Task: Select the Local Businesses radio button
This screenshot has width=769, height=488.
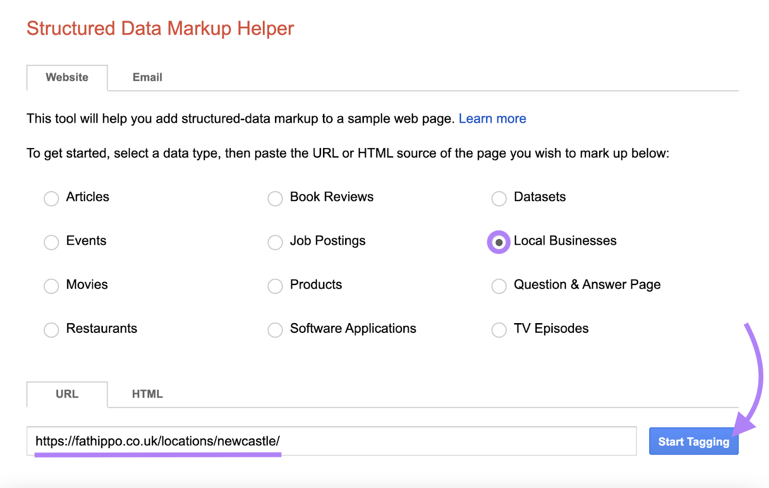Action: tap(499, 242)
